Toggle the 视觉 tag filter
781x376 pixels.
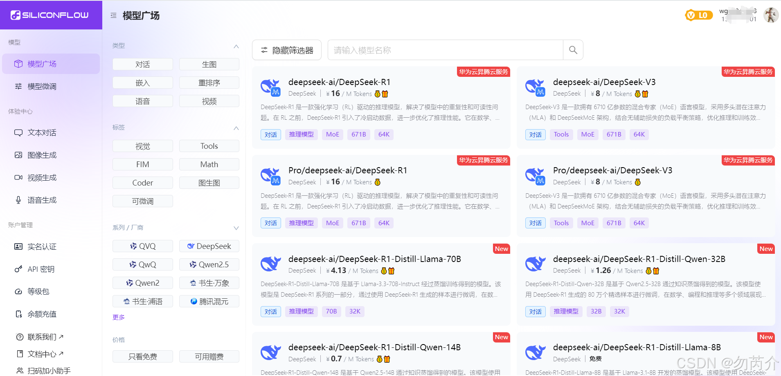click(x=143, y=146)
